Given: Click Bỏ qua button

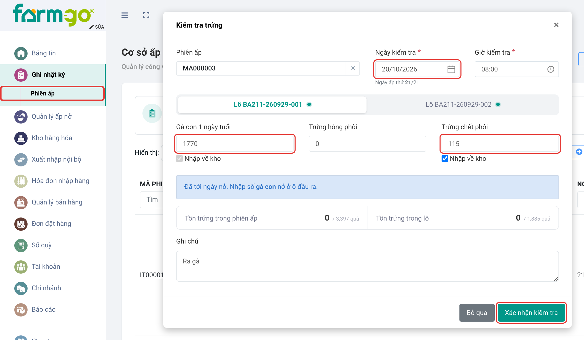Looking at the screenshot, I should click(x=477, y=313).
